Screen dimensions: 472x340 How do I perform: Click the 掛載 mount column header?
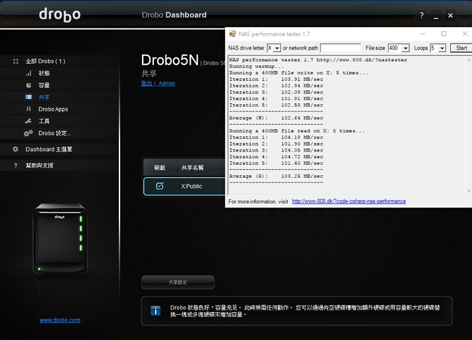[x=160, y=168]
